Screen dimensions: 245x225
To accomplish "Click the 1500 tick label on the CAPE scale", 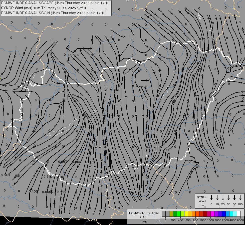I will pos(210,220).
